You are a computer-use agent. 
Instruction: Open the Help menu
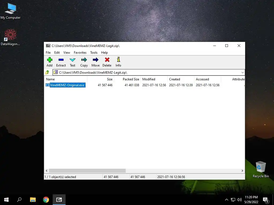[x=105, y=53]
